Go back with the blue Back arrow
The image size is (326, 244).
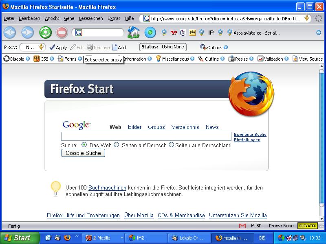pos(9,33)
